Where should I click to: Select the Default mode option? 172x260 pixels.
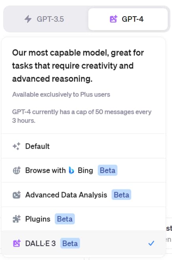click(84, 146)
